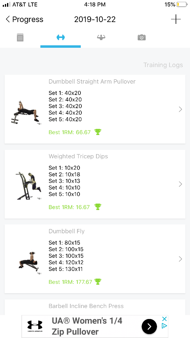Tap the plus icon to add entry
The image size is (190, 338).
pos(176,19)
